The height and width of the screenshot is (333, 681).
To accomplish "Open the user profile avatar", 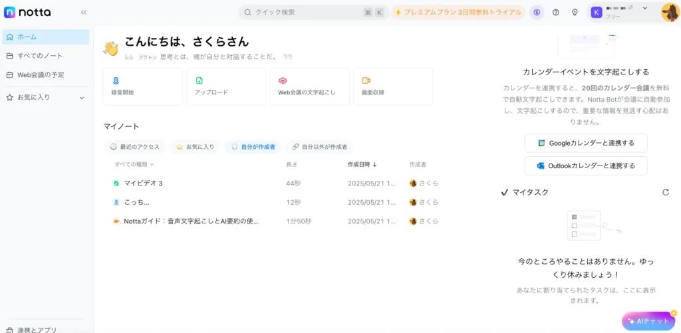I will [x=670, y=12].
